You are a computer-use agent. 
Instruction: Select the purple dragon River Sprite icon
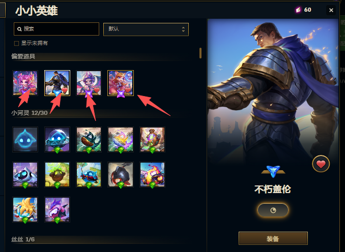pyautogui.click(x=57, y=210)
